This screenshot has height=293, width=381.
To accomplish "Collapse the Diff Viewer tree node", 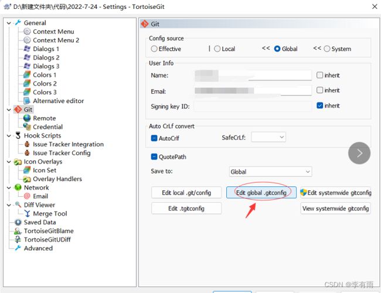I will coord(9,205).
